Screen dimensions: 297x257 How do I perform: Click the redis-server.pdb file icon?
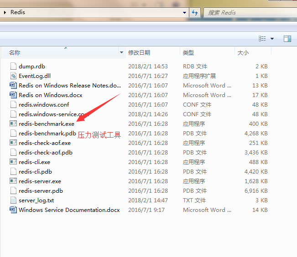pos(13,190)
